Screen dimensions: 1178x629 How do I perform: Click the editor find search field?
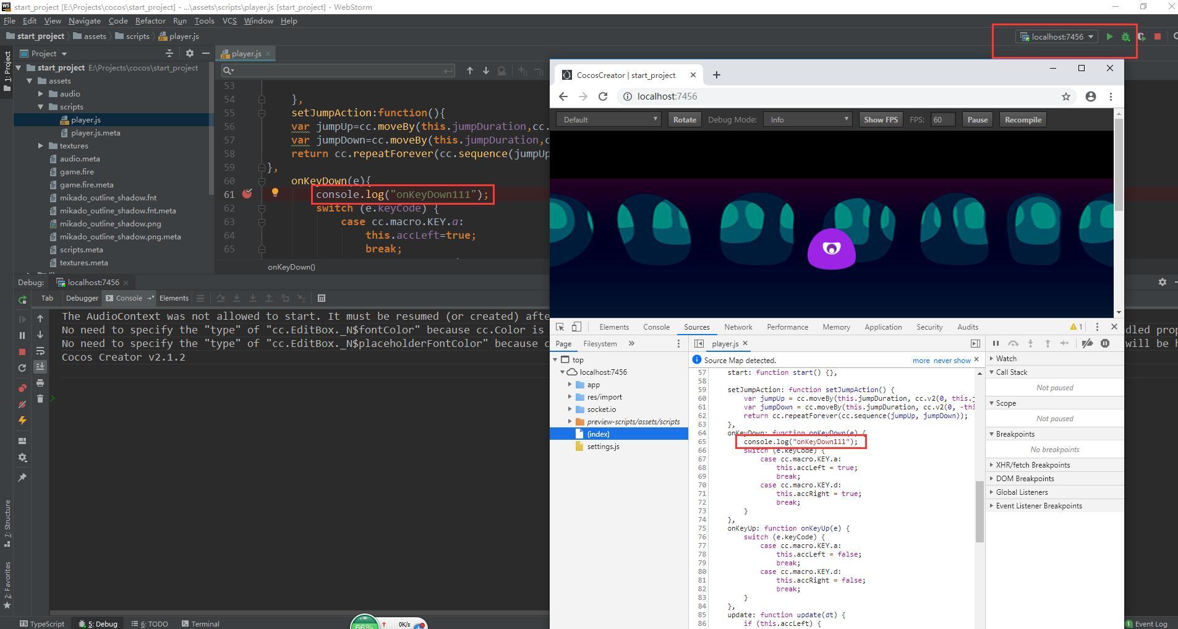point(338,71)
